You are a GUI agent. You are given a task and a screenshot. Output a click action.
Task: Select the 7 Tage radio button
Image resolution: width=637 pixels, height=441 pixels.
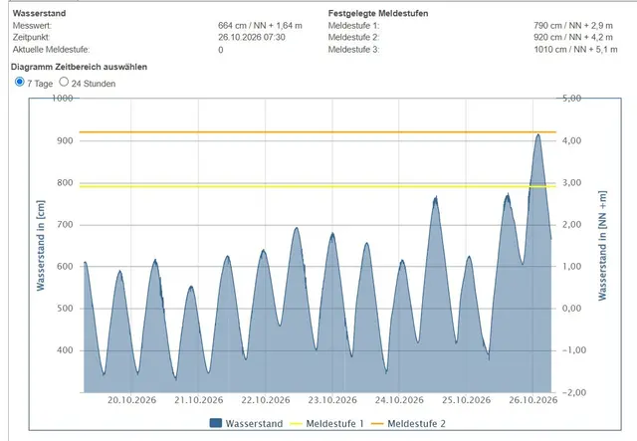(20, 82)
